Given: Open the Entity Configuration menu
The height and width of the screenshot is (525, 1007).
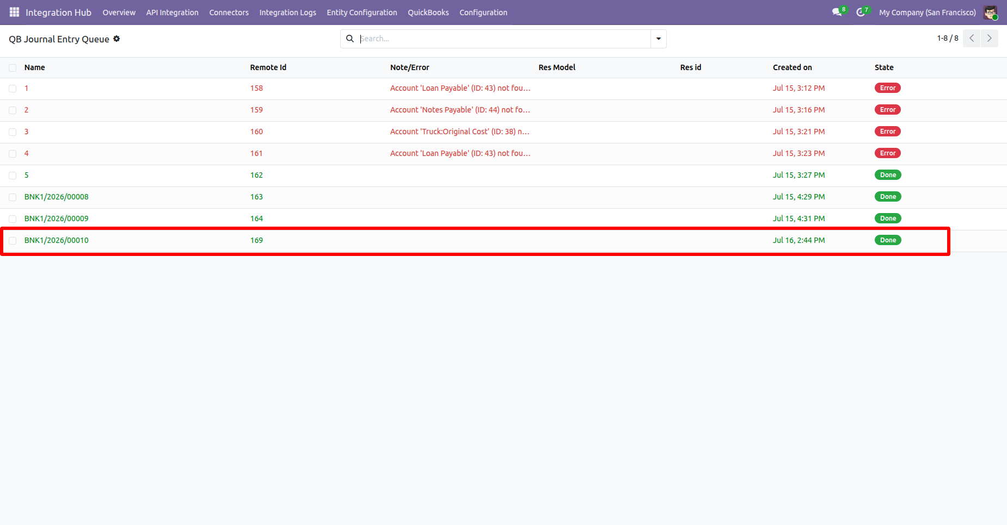Looking at the screenshot, I should 362,12.
